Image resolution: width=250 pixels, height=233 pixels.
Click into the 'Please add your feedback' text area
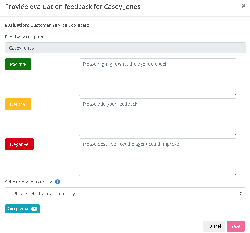(x=157, y=117)
